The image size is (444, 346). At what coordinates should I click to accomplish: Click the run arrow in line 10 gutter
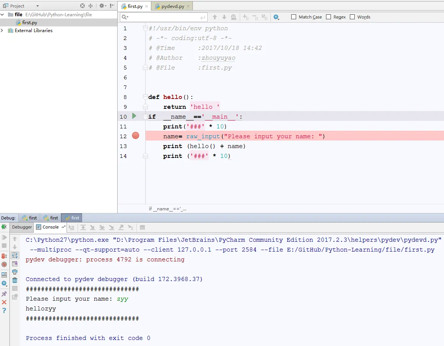click(x=134, y=116)
